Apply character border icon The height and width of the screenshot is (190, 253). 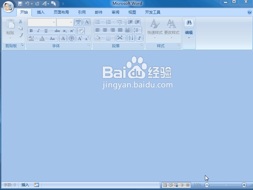(87, 22)
